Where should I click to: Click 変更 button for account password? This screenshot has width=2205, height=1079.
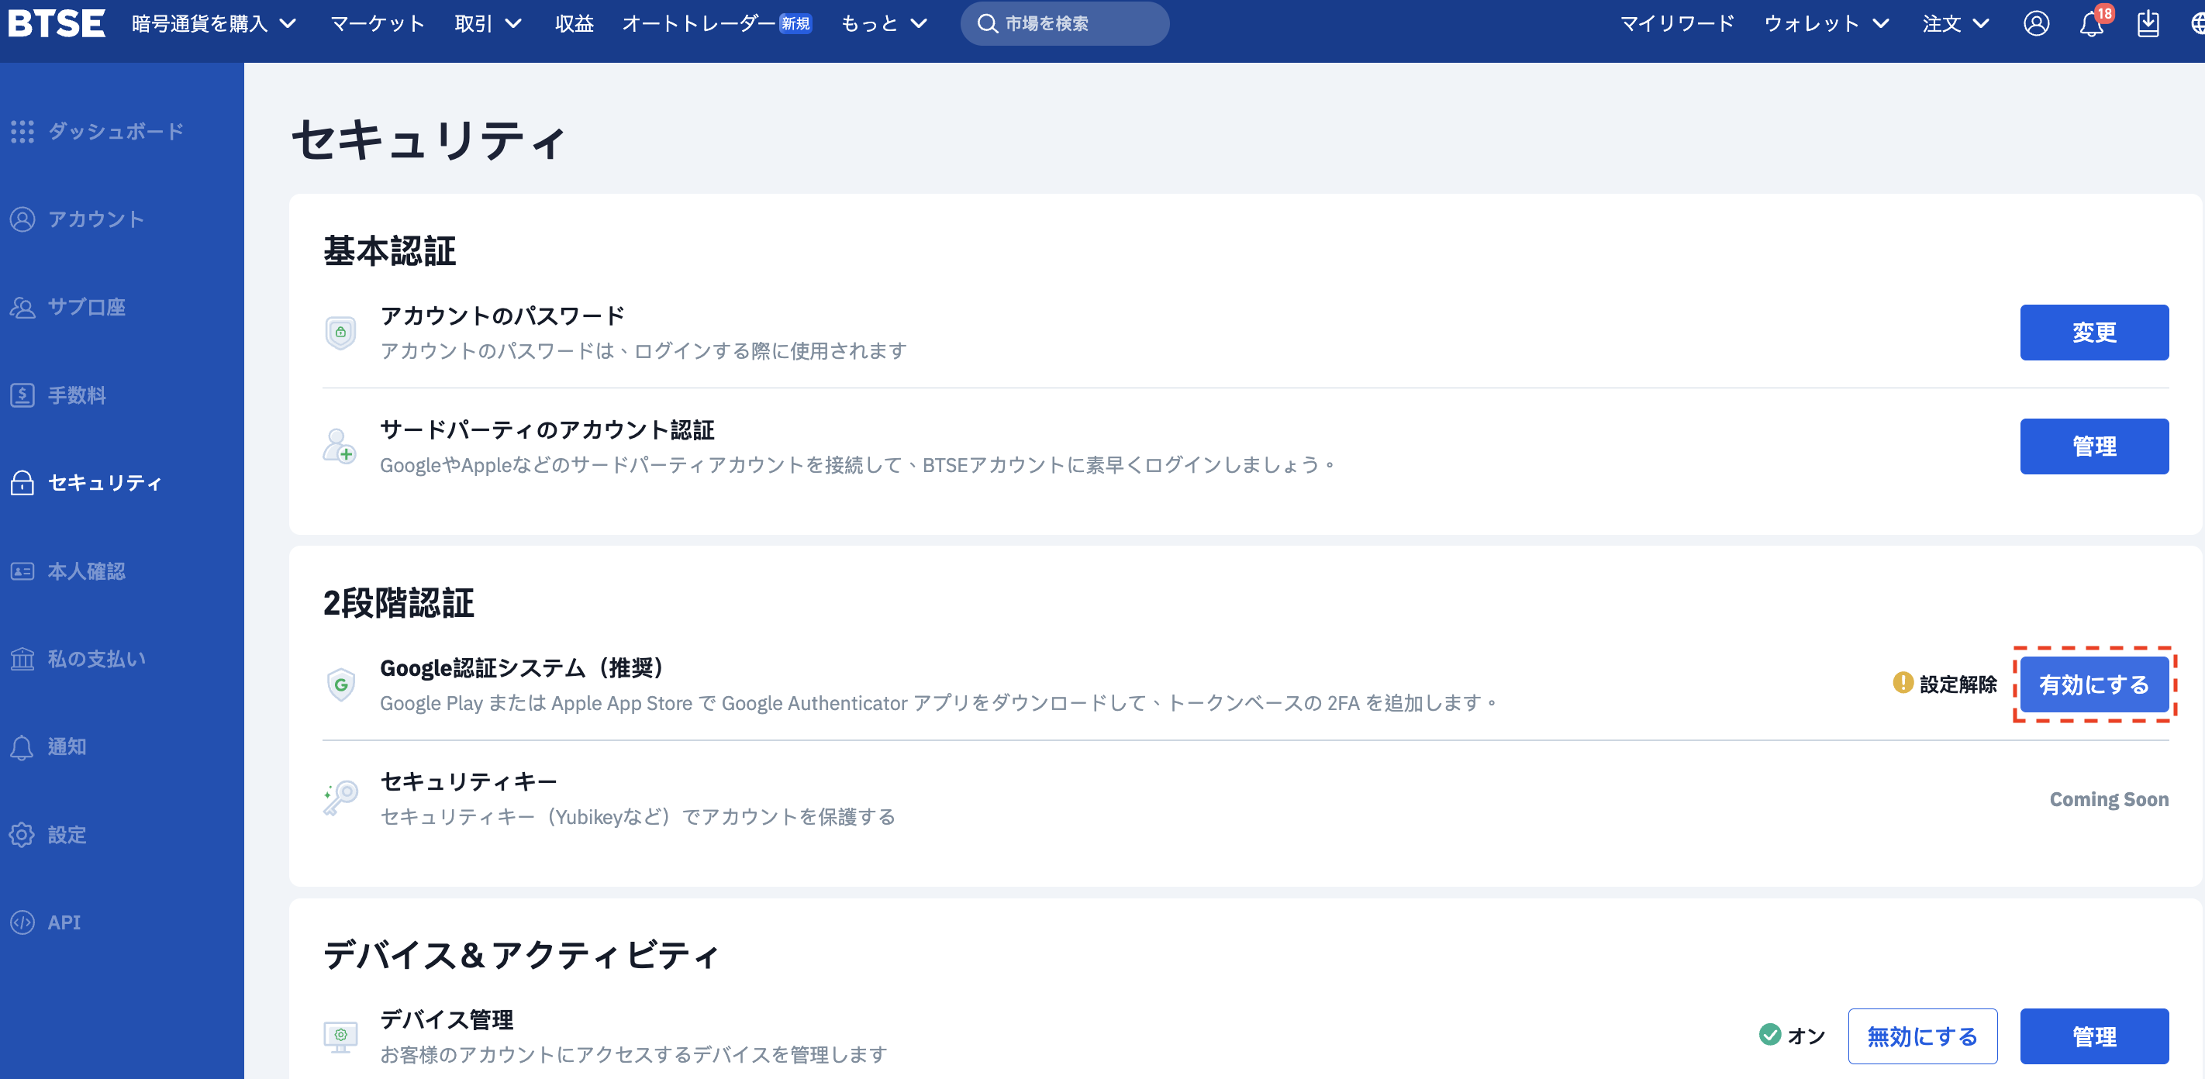click(x=2093, y=332)
